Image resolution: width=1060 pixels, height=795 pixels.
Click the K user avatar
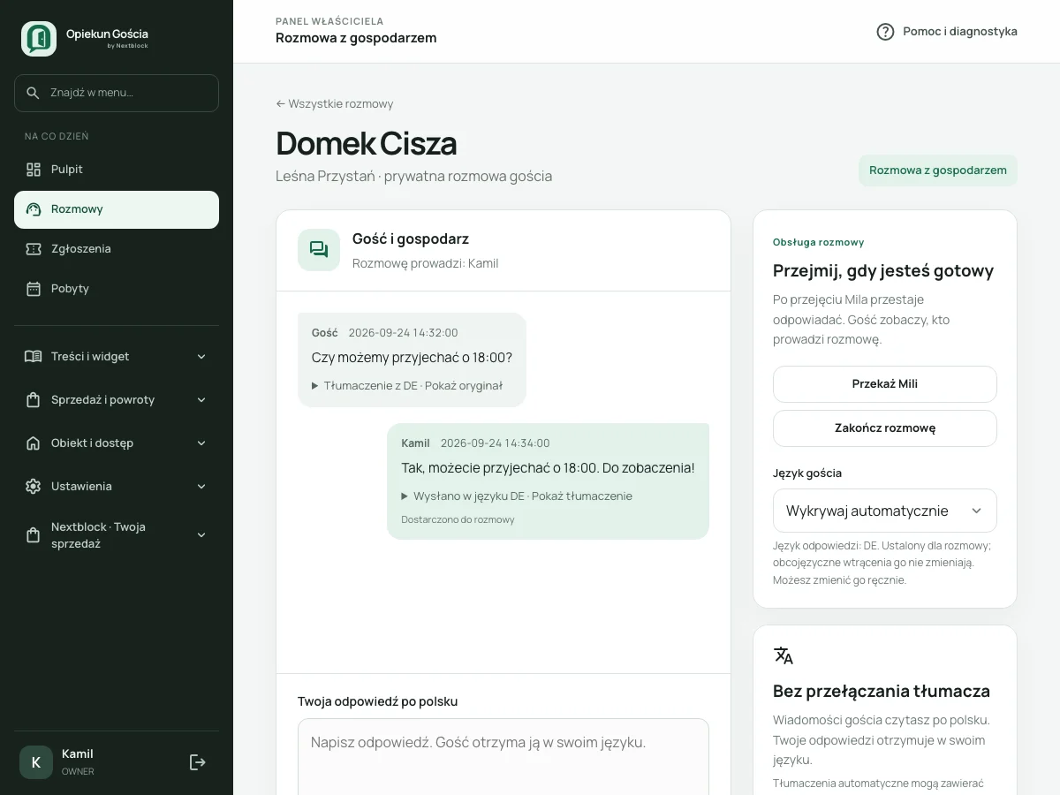point(36,762)
